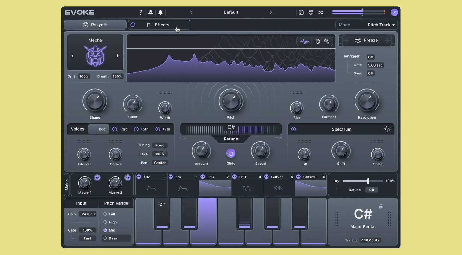This screenshot has width=462, height=255.
Task: Select the Full pitch range option
Action: tap(105, 214)
